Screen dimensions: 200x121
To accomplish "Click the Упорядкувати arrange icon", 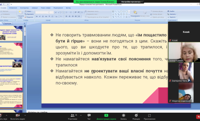I will coord(135,12).
